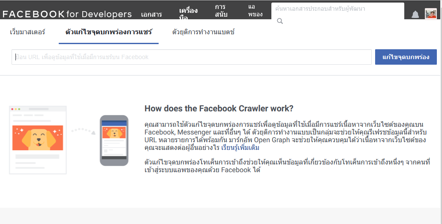The width and height of the screenshot is (442, 224).
Task: Click the magnifying glass search icon
Action: click(x=280, y=21)
